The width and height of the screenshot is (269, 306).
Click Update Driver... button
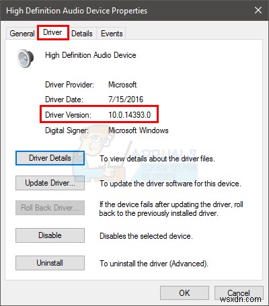click(50, 183)
